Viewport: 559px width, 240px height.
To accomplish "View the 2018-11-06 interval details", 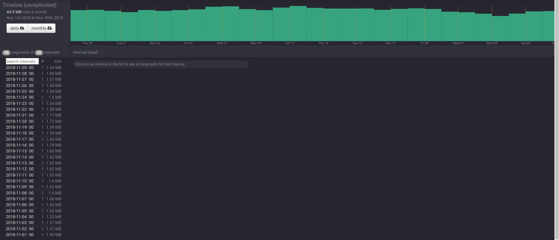I will [x=34, y=205].
